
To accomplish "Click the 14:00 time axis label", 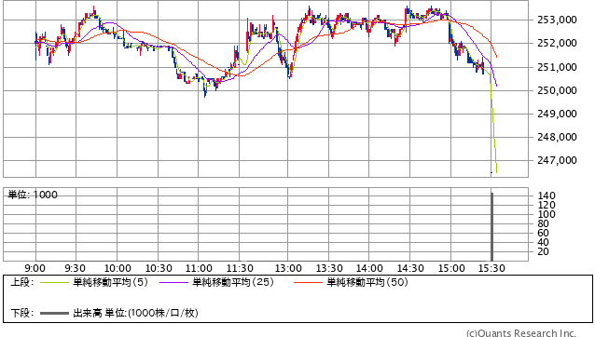I will [369, 268].
